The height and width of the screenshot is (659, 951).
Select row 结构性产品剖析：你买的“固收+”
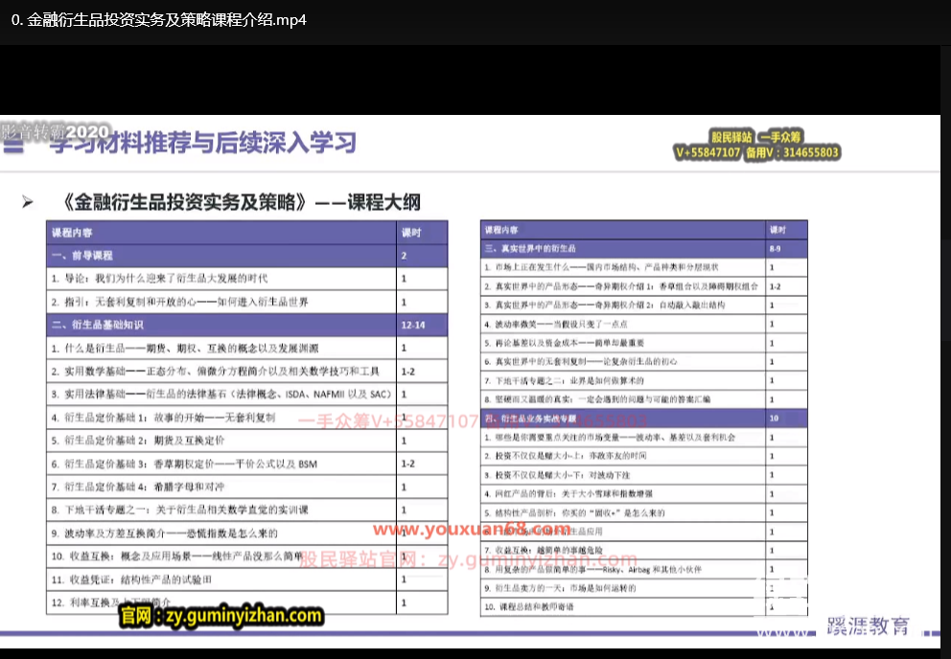point(644,512)
